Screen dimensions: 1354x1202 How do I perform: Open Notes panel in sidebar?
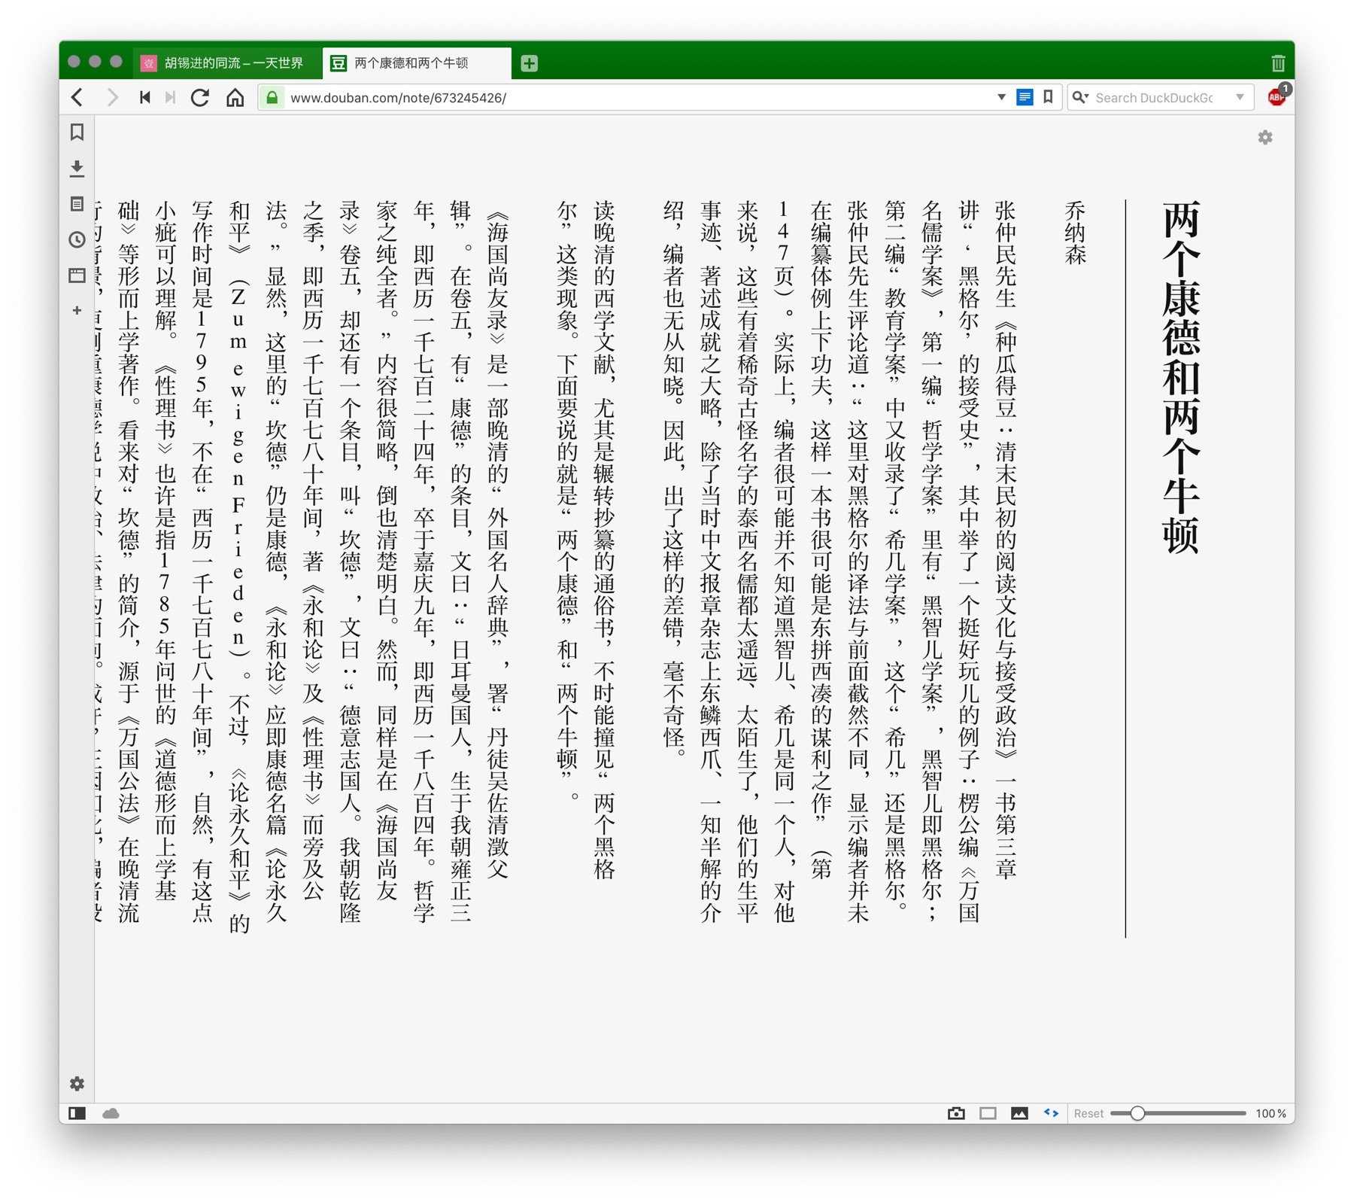pos(77,204)
